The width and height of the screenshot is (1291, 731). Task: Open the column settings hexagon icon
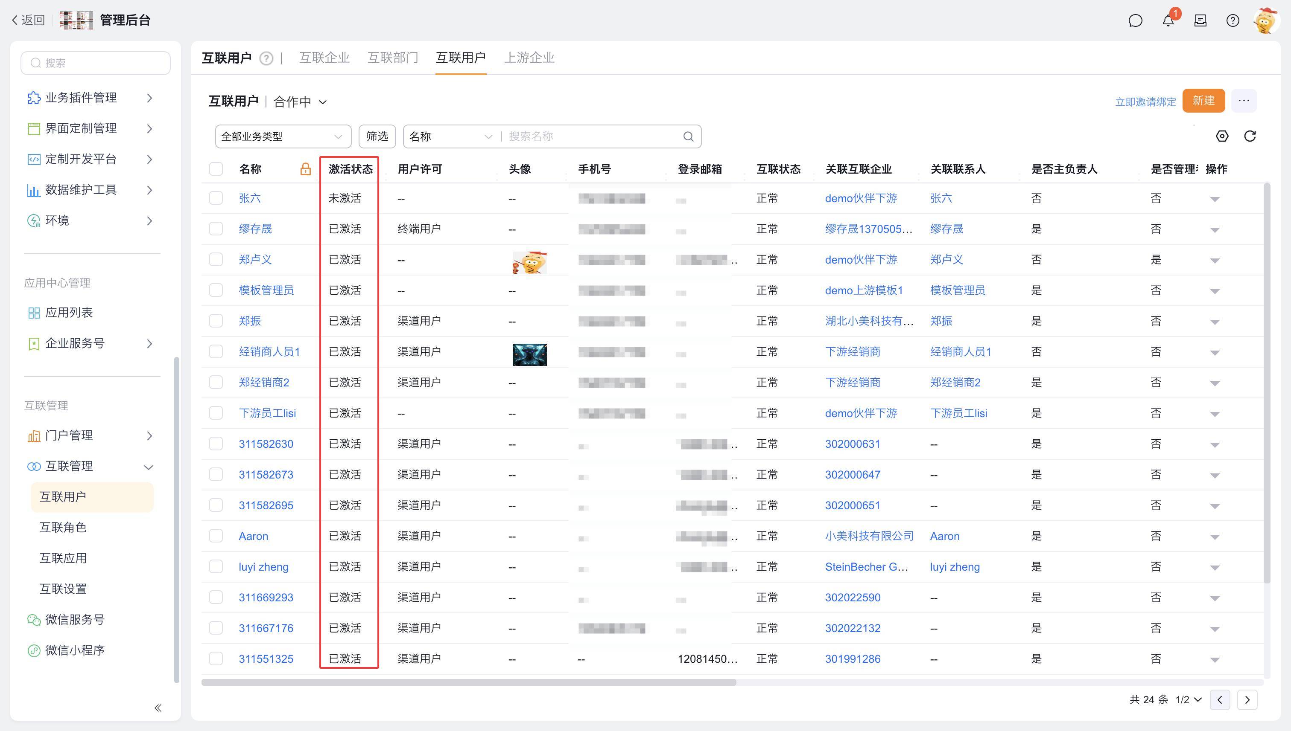point(1222,136)
